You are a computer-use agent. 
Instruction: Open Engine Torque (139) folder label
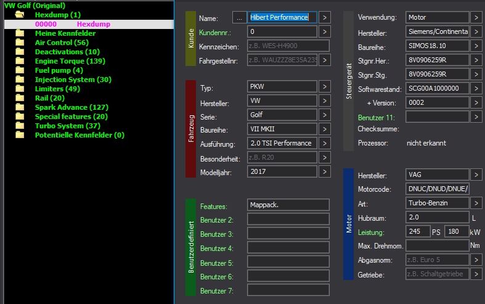pos(70,61)
